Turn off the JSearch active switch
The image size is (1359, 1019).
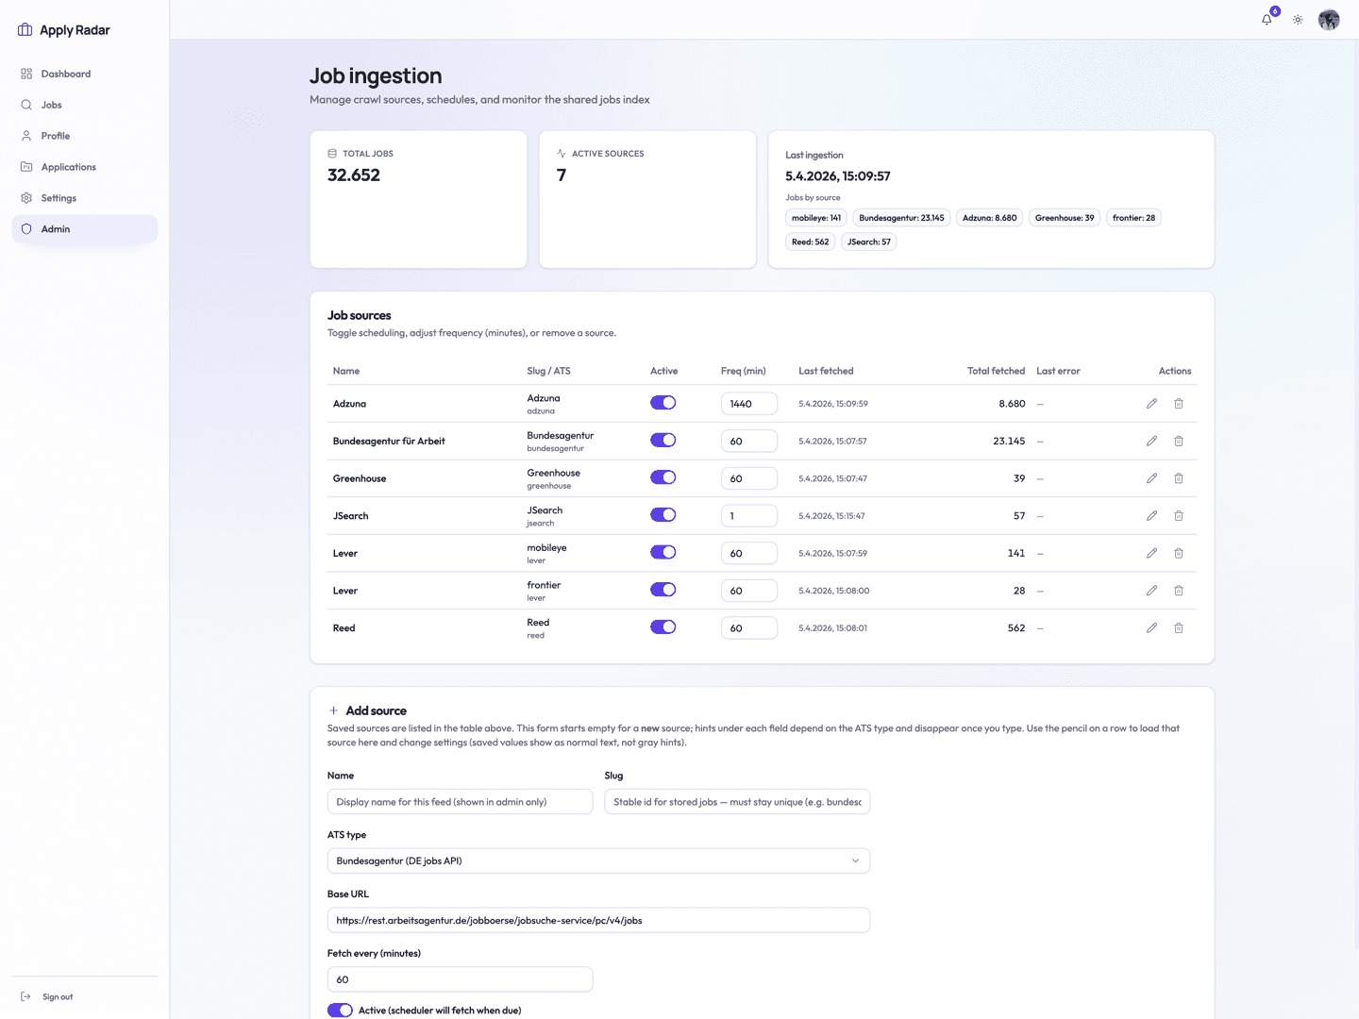pyautogui.click(x=663, y=514)
